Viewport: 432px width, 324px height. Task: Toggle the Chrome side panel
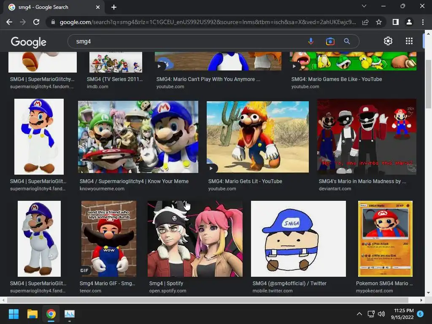[395, 22]
